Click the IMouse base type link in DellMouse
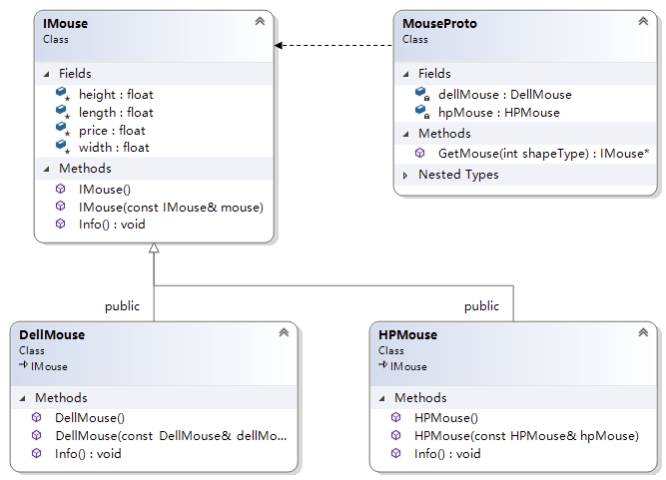Screen dimensions: 666x480 pos(49,366)
